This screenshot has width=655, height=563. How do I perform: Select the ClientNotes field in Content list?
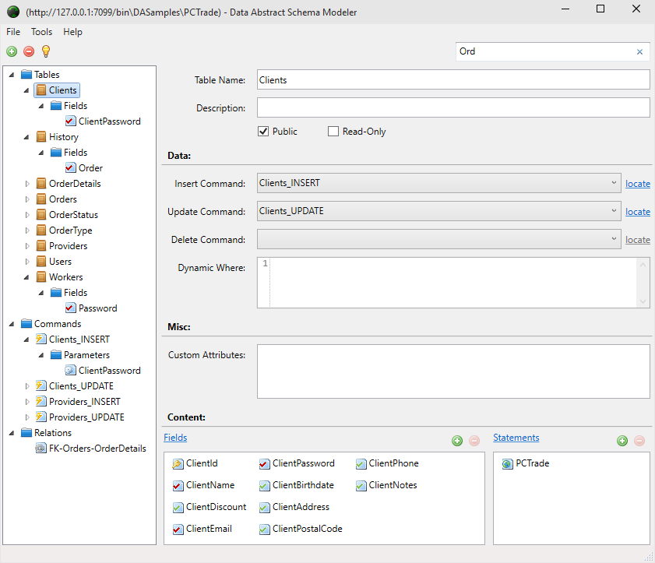tap(386, 485)
